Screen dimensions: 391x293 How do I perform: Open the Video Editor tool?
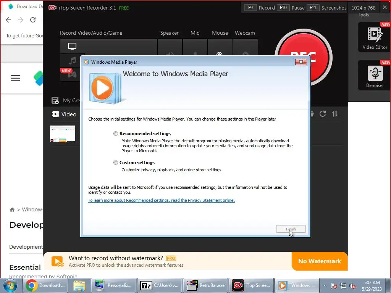374,37
